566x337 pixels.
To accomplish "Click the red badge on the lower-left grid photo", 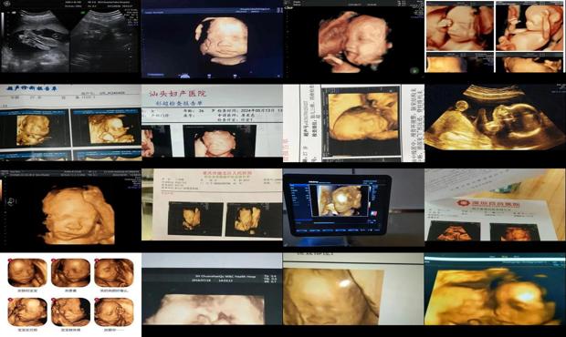I will 10,300.
